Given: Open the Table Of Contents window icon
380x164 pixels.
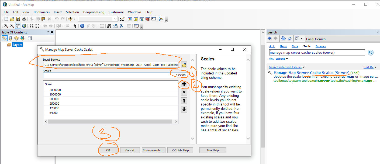Looking at the screenshot, I should 130,19.
